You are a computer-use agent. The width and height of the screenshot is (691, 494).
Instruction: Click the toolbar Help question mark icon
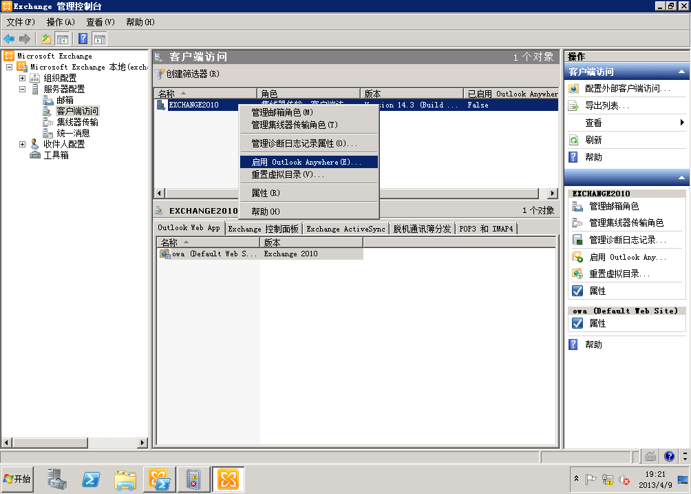point(83,39)
